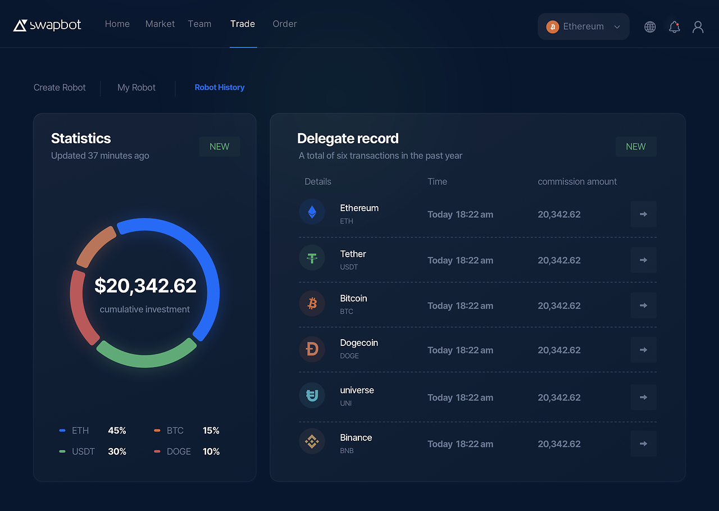Click the Dogecoin coin icon
The width and height of the screenshot is (719, 511).
pyautogui.click(x=312, y=349)
